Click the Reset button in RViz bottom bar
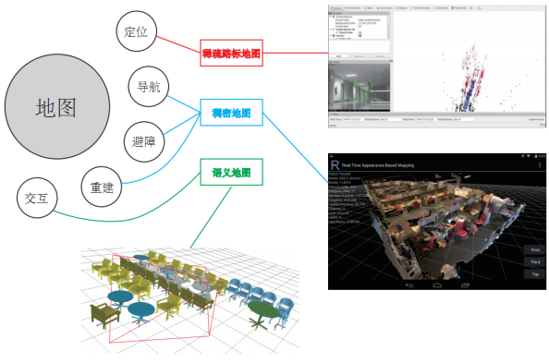 pyautogui.click(x=334, y=126)
